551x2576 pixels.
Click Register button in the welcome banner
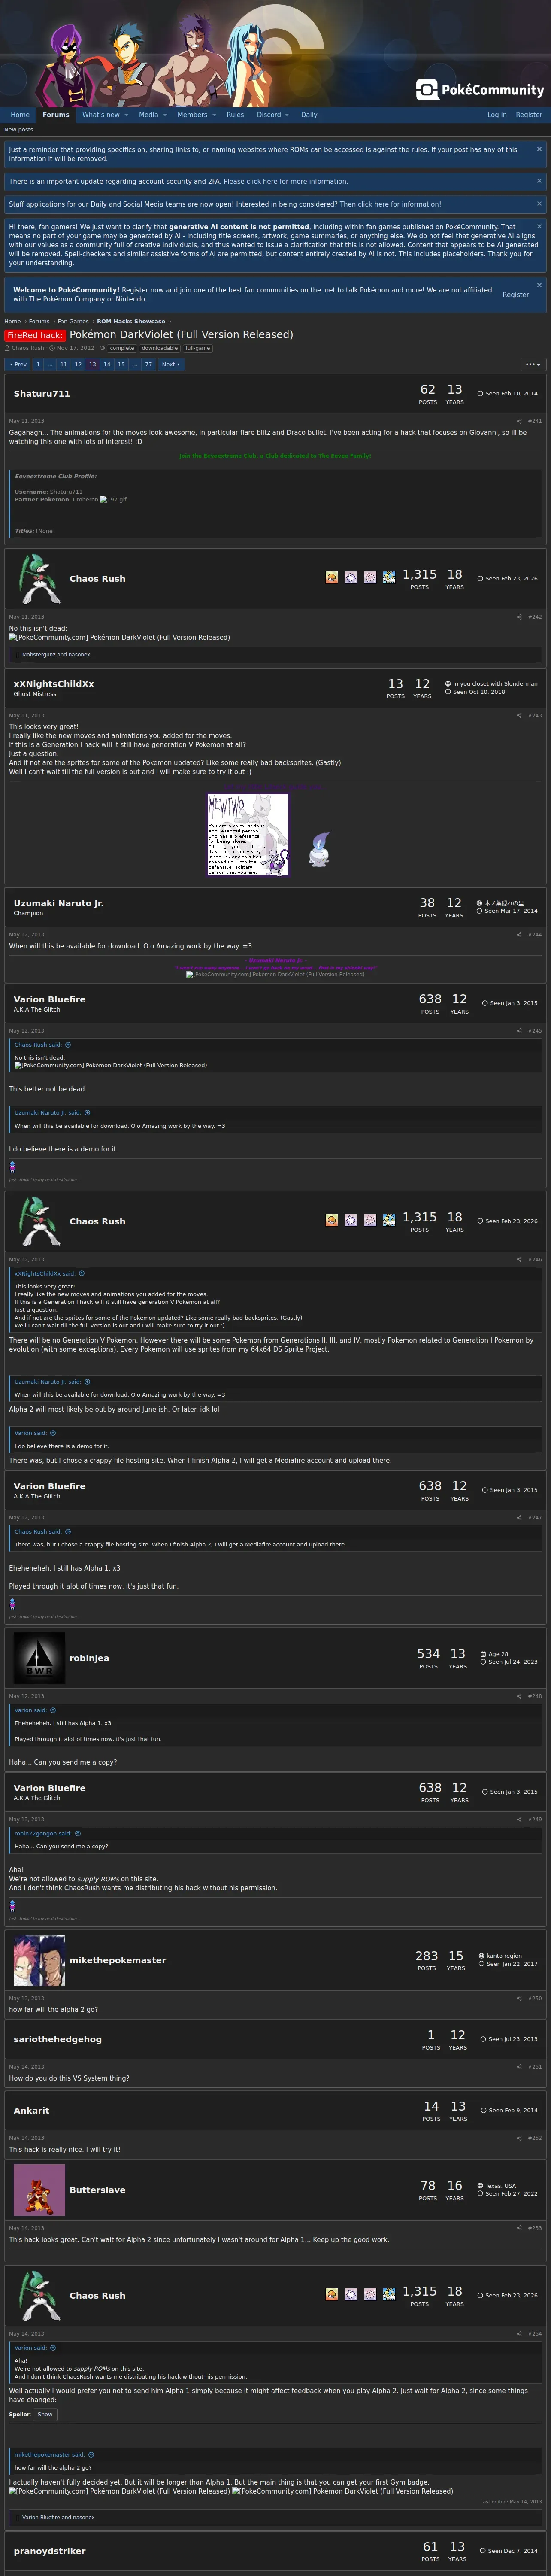coord(516,295)
